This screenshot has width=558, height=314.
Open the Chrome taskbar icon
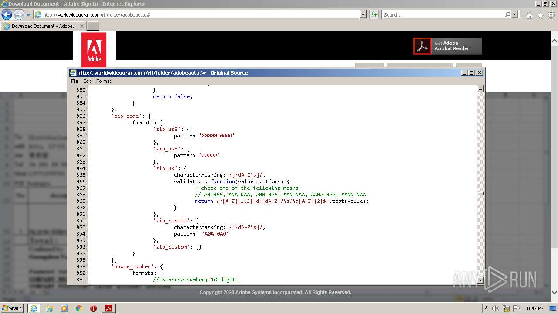tap(78, 308)
